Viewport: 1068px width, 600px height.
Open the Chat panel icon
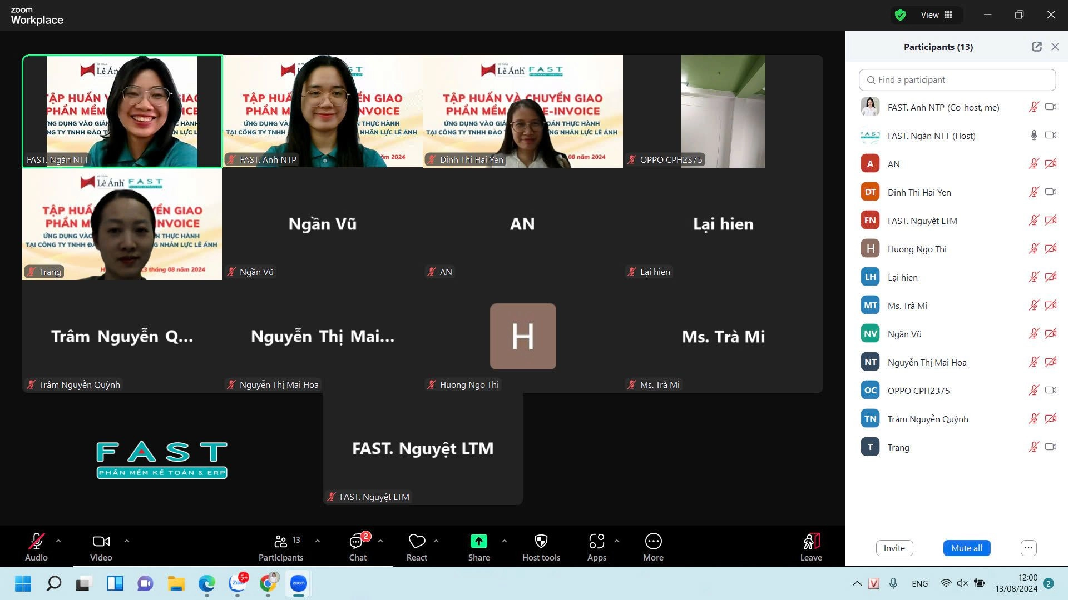click(357, 542)
